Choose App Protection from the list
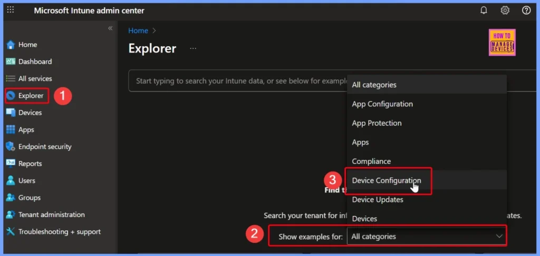 (427, 123)
